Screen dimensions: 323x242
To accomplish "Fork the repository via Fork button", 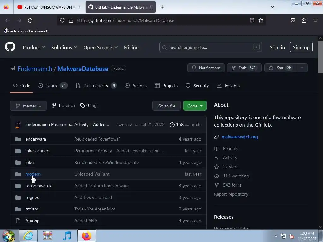I will pyautogui.click(x=244, y=68).
